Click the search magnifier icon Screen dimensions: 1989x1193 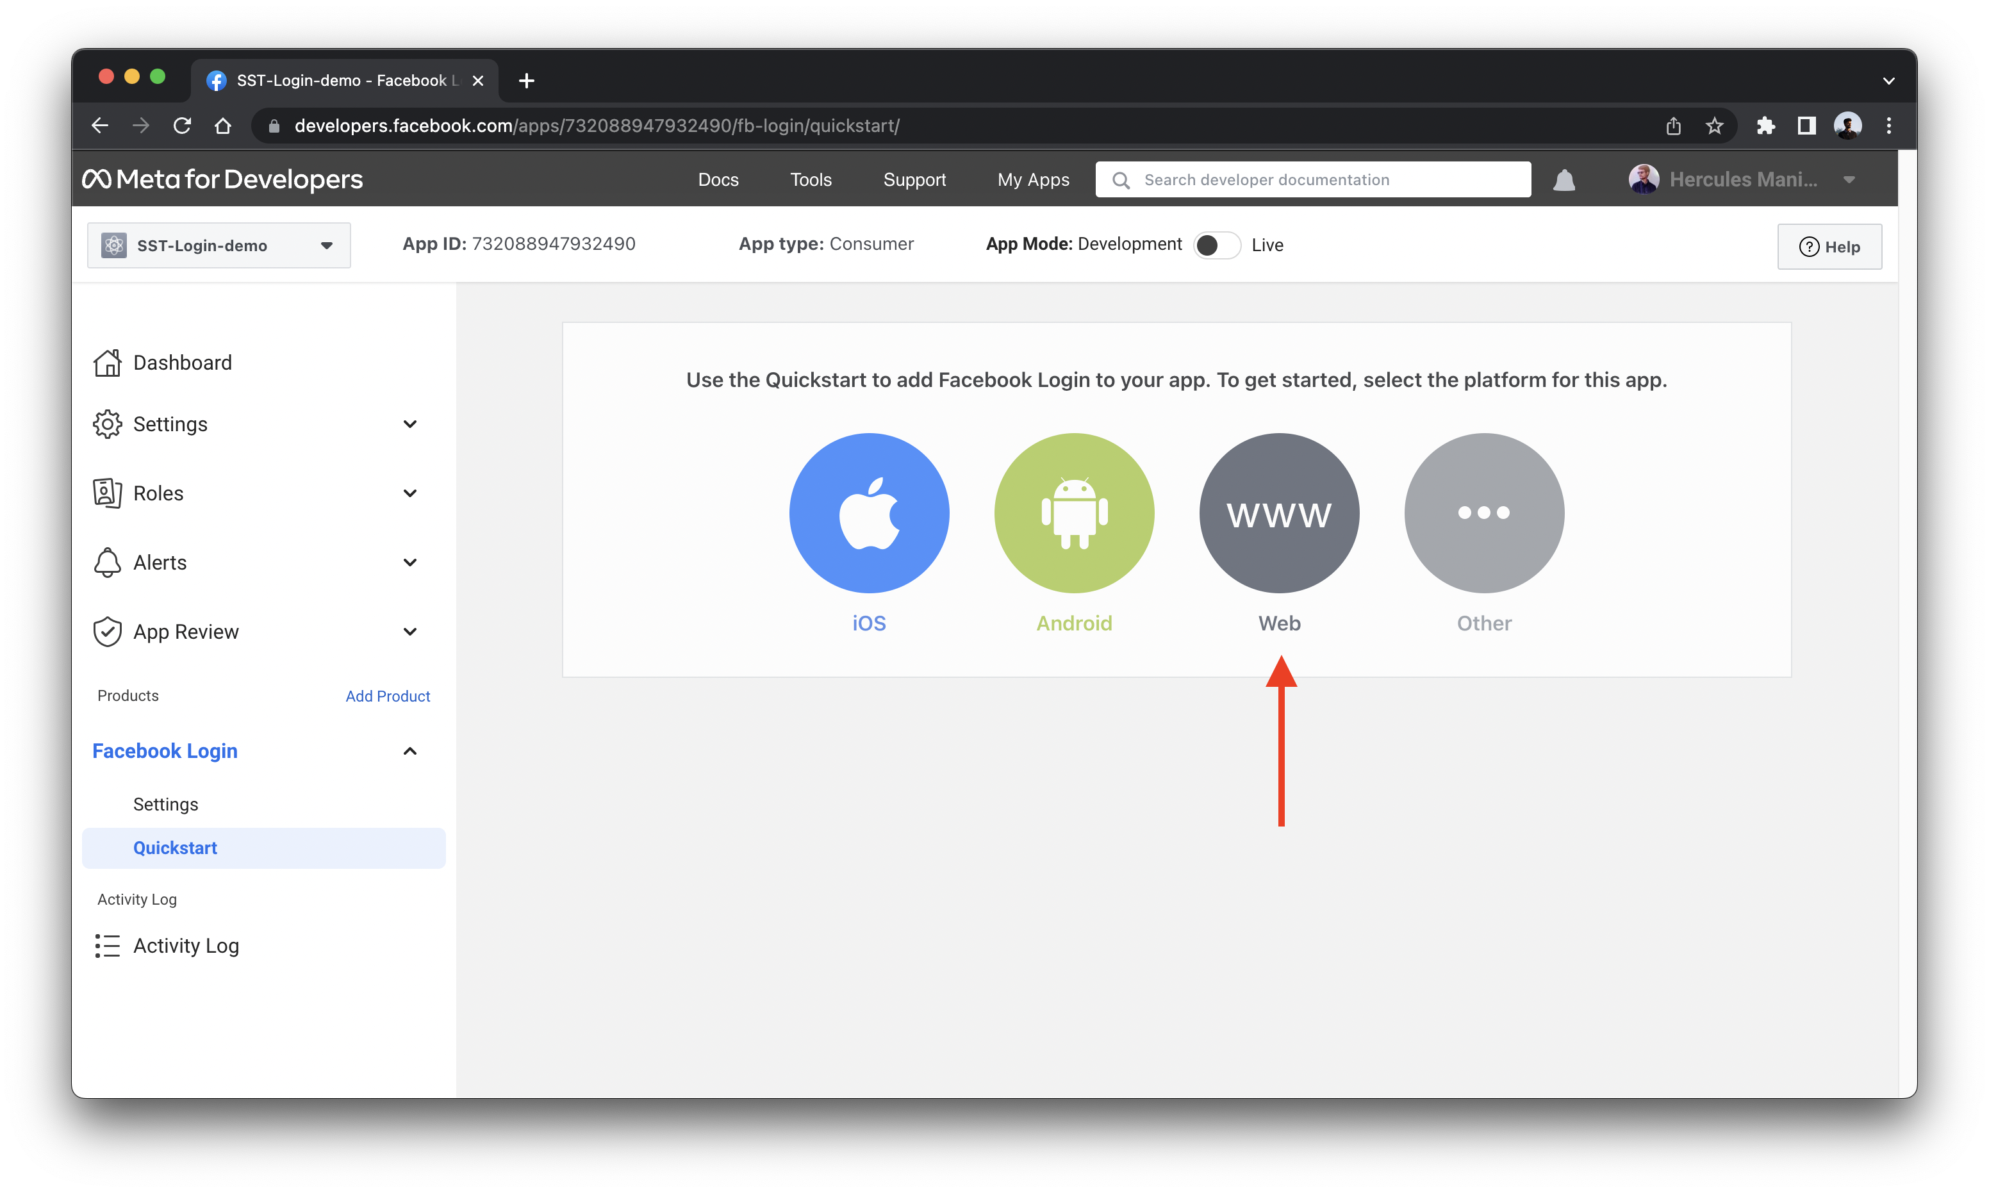pyautogui.click(x=1121, y=180)
